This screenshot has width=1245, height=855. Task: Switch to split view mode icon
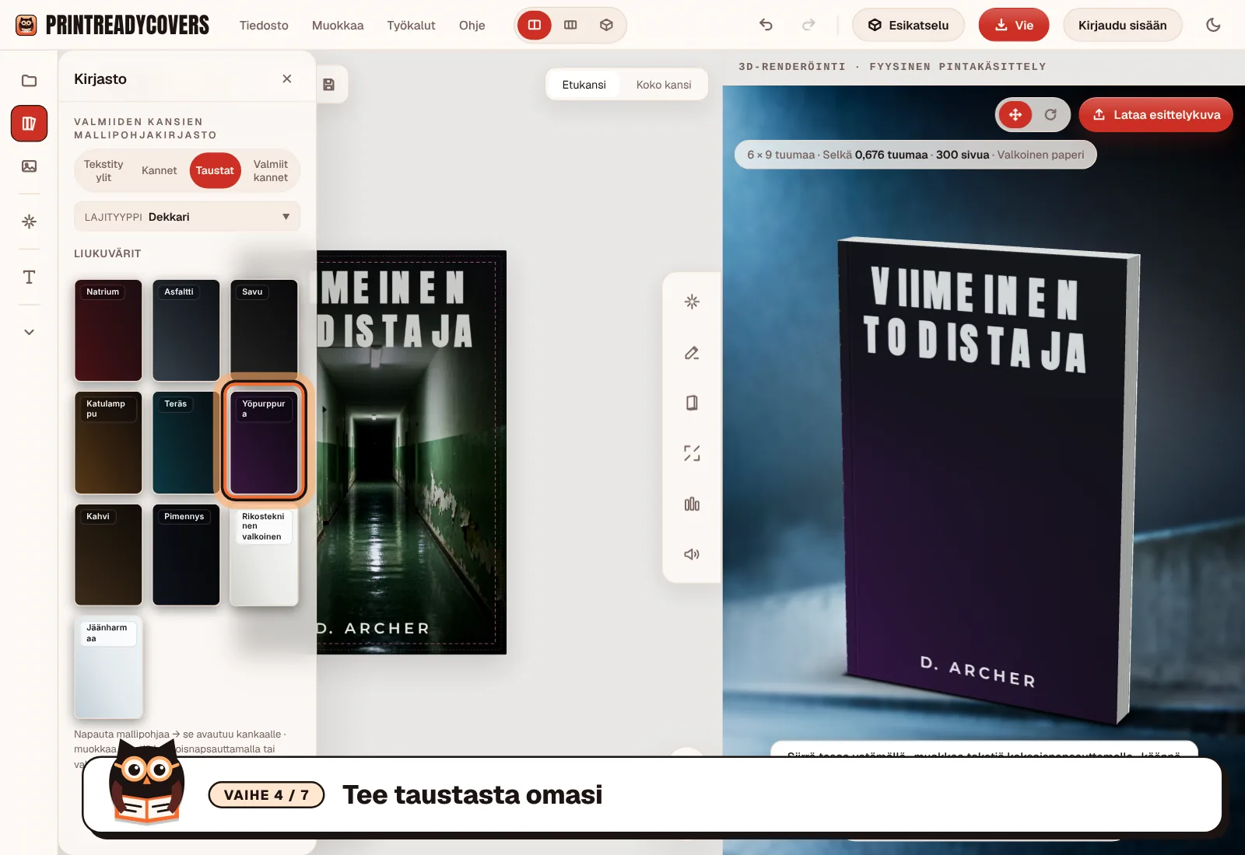(535, 25)
